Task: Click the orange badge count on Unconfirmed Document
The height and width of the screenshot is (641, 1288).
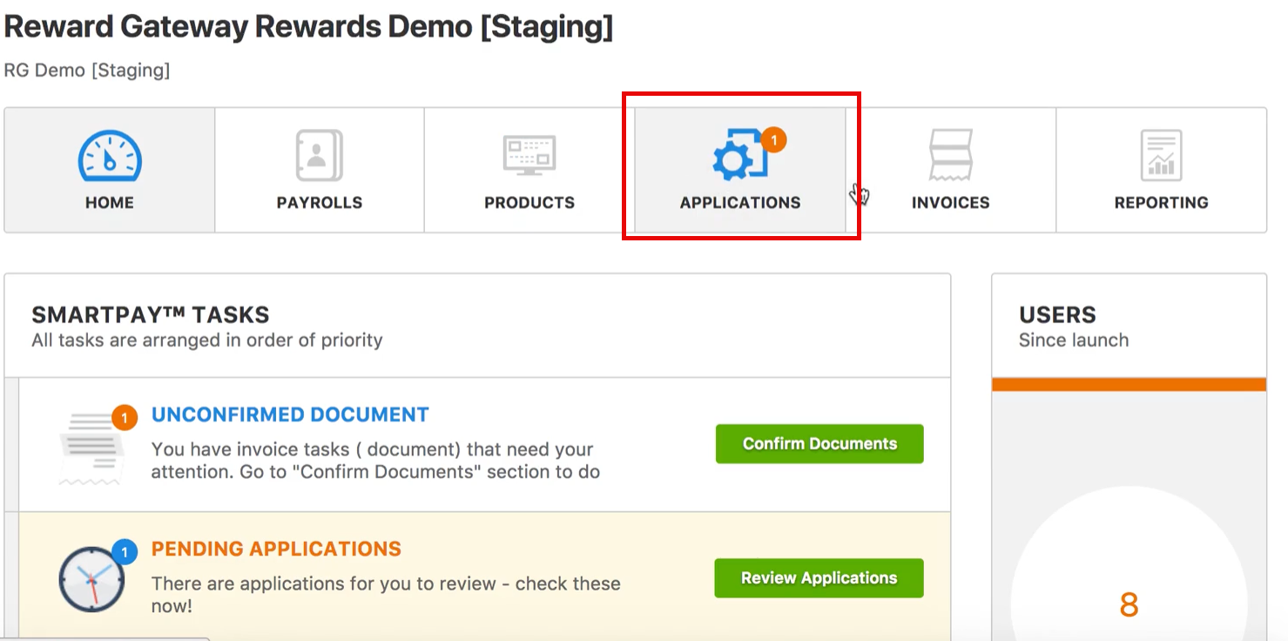Action: [x=125, y=417]
